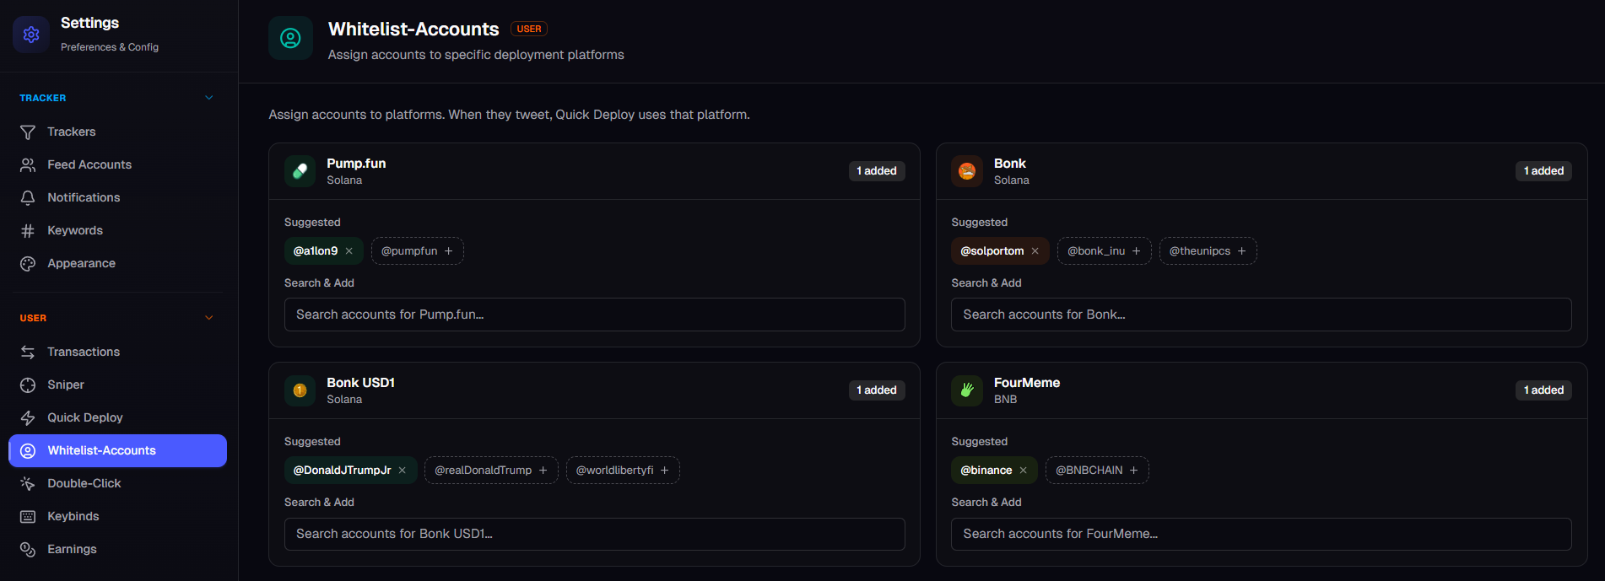
Task: Click the Bonk platform logo icon
Action: pyautogui.click(x=967, y=171)
